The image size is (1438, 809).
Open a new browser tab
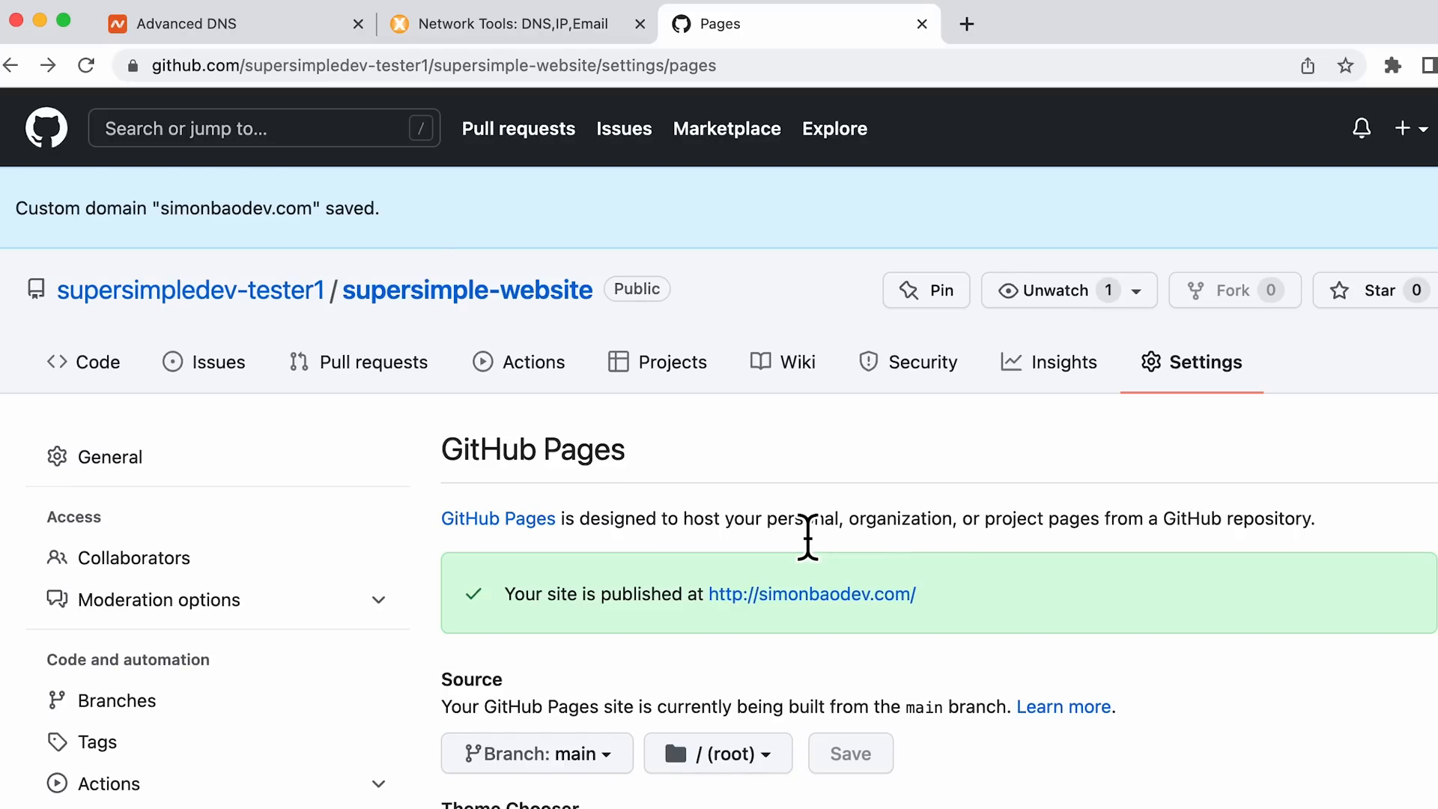967,24
